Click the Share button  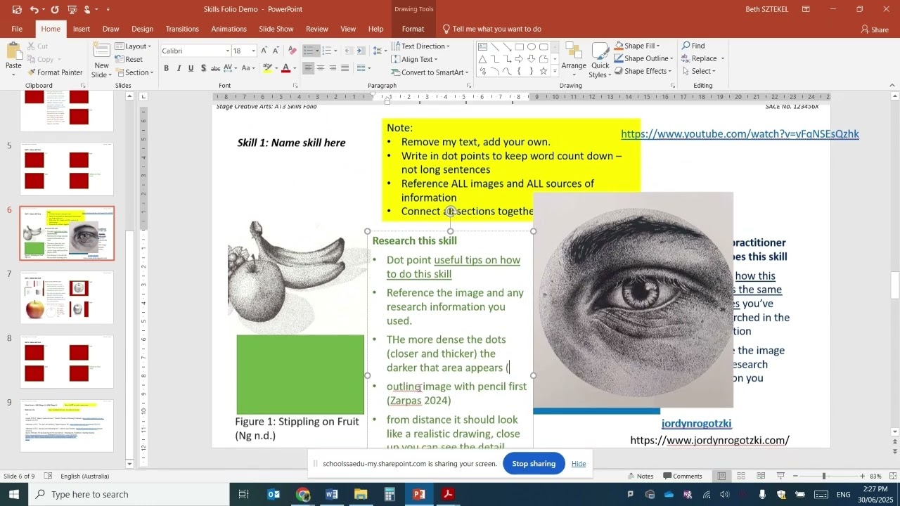(875, 30)
